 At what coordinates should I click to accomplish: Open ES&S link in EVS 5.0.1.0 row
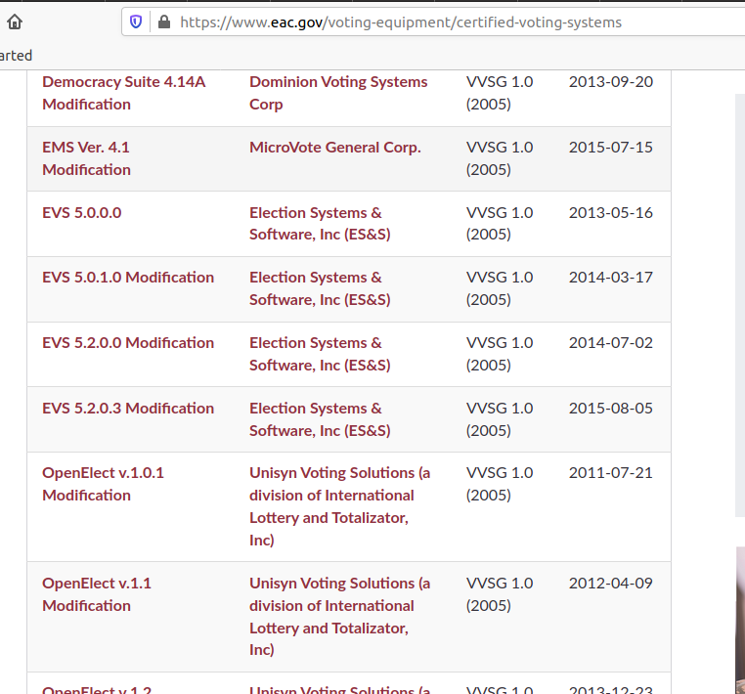pos(320,288)
